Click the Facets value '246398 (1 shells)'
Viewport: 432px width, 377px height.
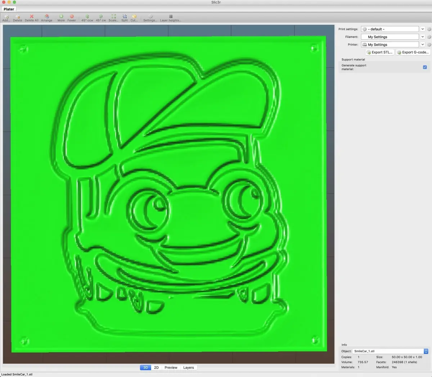pyautogui.click(x=404, y=362)
